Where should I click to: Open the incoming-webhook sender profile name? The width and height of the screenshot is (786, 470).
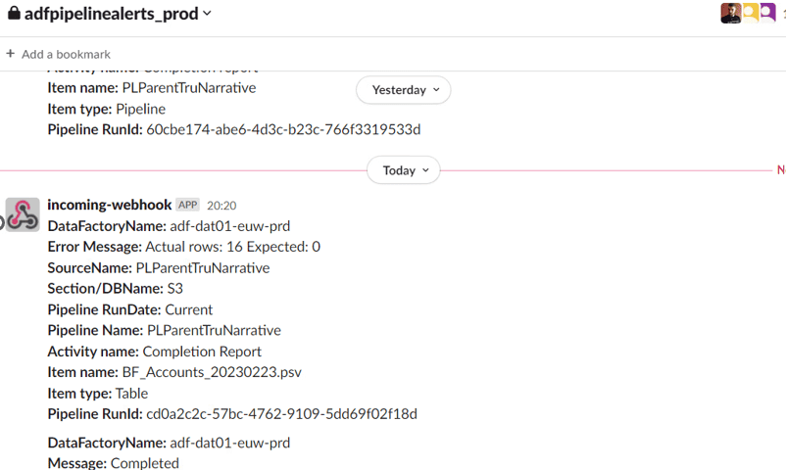coord(109,205)
